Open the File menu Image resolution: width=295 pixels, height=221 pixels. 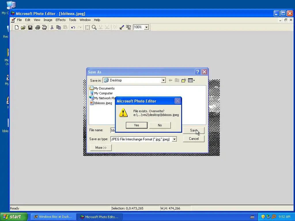click(x=19, y=20)
